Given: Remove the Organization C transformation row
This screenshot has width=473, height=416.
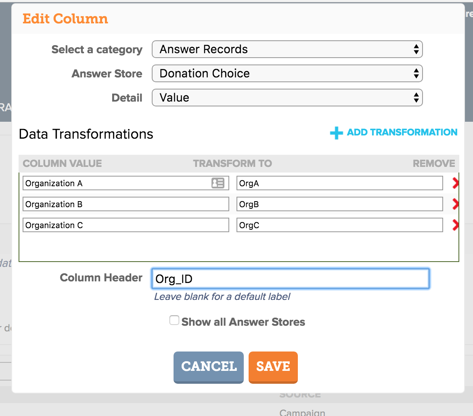Looking at the screenshot, I should [456, 225].
